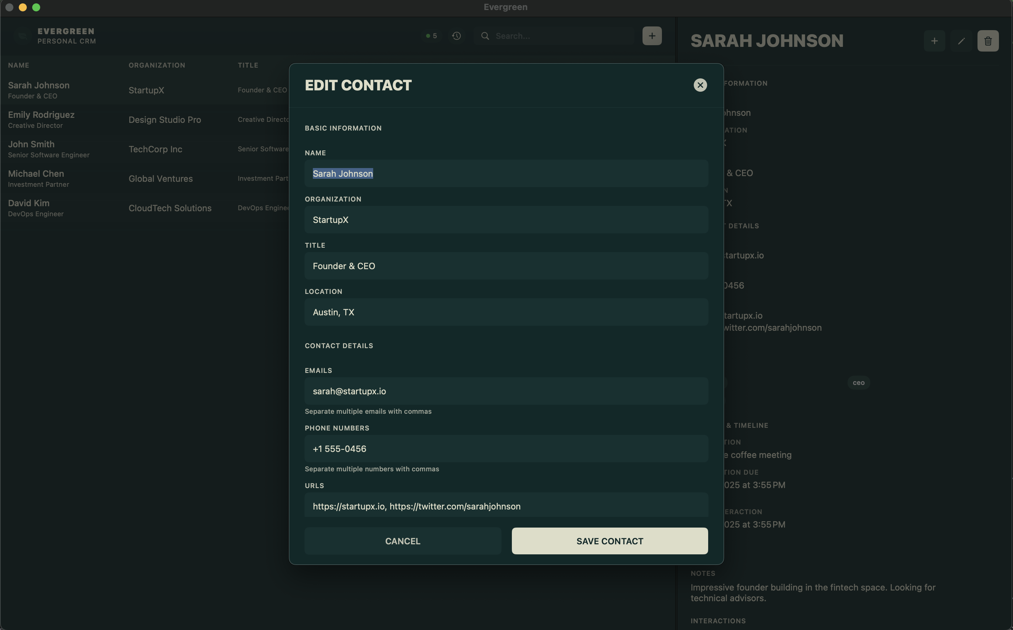Viewport: 1013px width, 630px height.
Task: Click the plus icon beside Sarah Johnson heading
Action: coord(934,41)
